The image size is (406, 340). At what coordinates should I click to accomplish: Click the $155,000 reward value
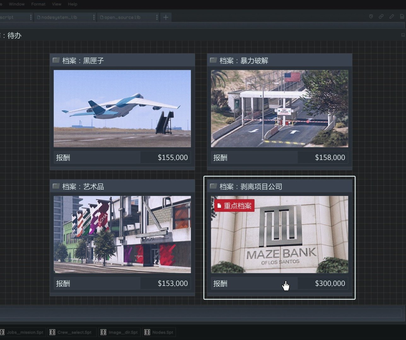coord(173,157)
